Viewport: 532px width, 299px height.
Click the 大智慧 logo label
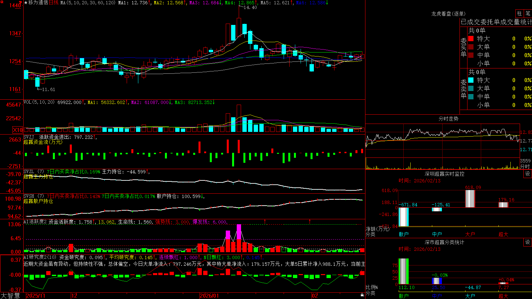tap(10, 296)
